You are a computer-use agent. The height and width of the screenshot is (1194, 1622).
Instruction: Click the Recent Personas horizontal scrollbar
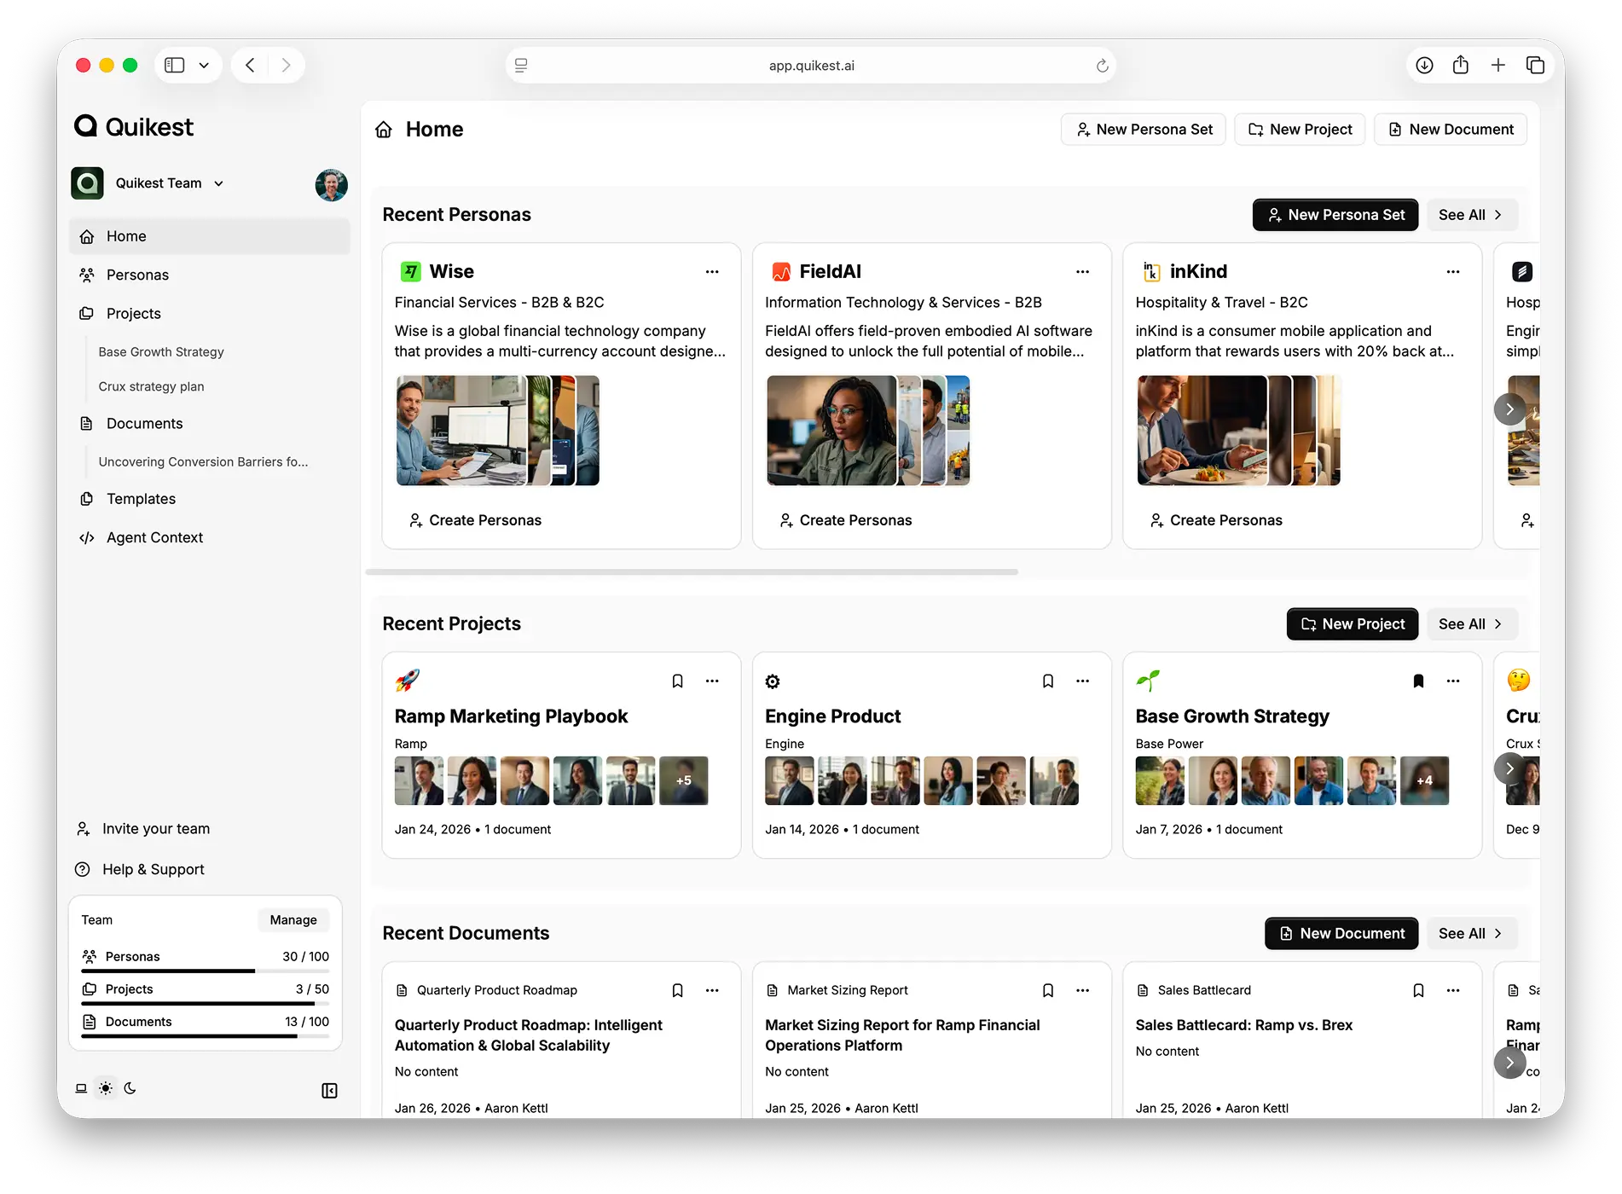click(692, 572)
